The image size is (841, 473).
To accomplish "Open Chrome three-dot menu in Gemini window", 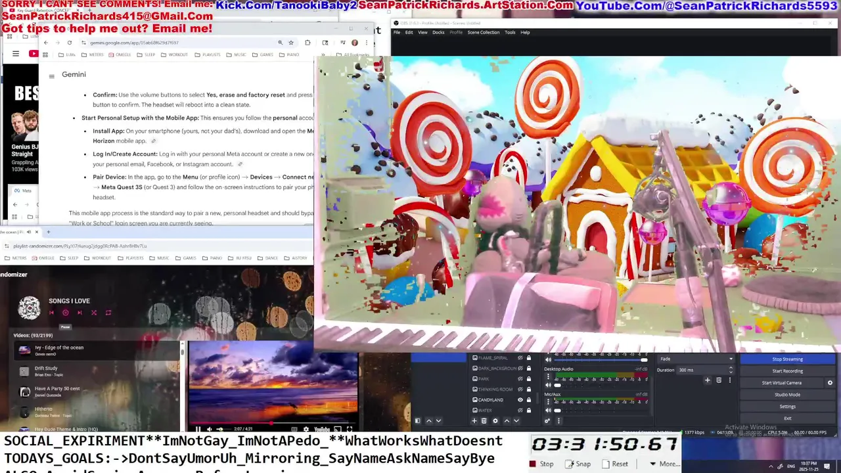I will click(x=367, y=43).
